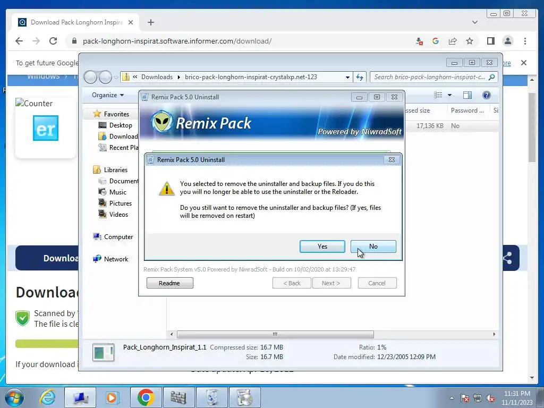Click the 17,136 KB size cell

429,126
